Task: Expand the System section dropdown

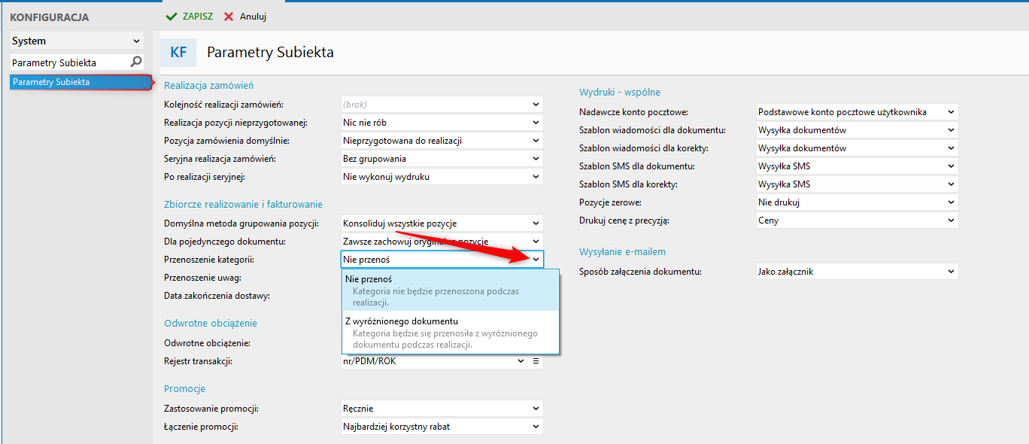Action: click(136, 41)
